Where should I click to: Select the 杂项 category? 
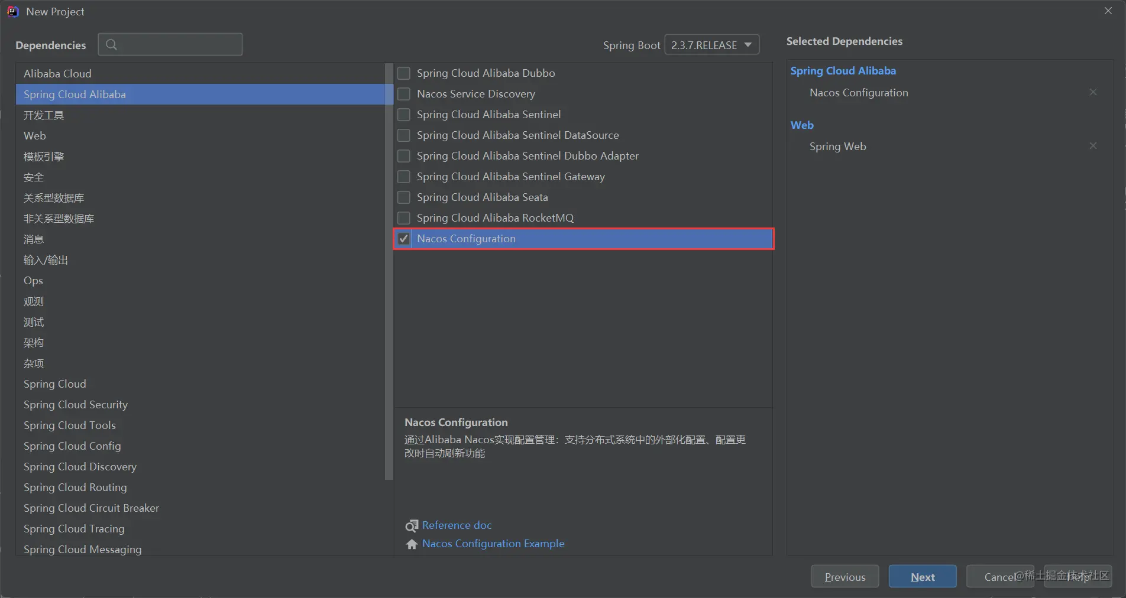(200, 363)
